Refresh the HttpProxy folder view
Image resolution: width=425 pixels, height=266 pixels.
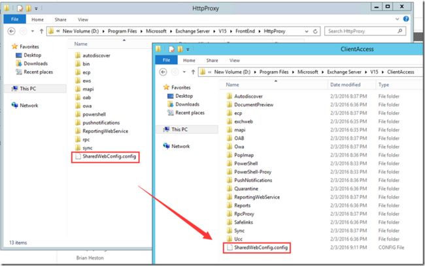[x=315, y=31]
